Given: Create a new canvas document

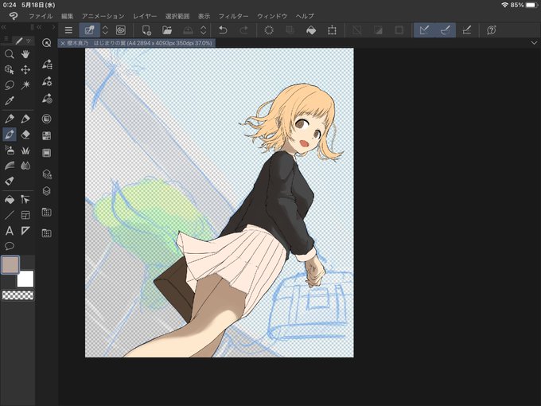Looking at the screenshot, I should [x=146, y=30].
